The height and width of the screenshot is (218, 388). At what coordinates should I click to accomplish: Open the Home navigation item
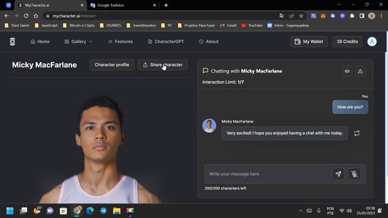(40, 42)
